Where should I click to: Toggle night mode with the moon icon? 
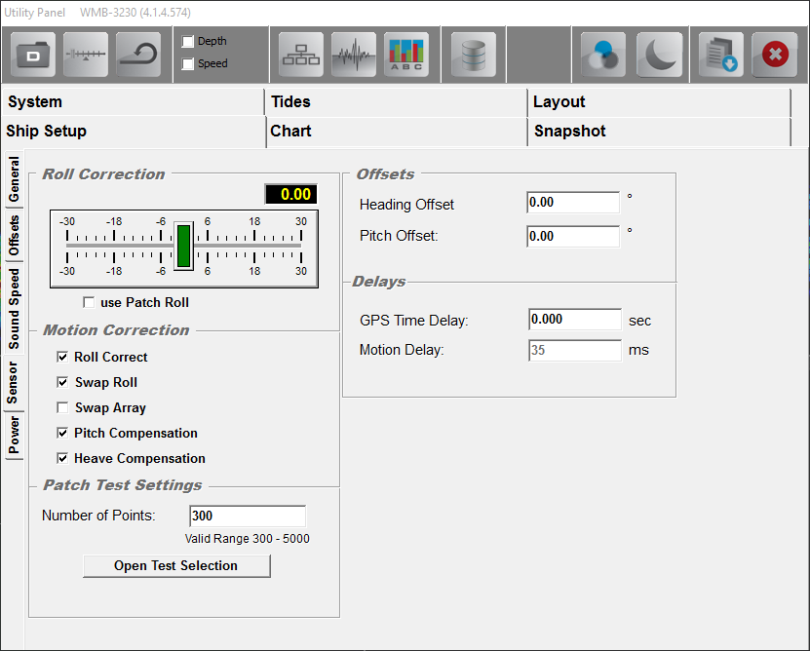660,55
